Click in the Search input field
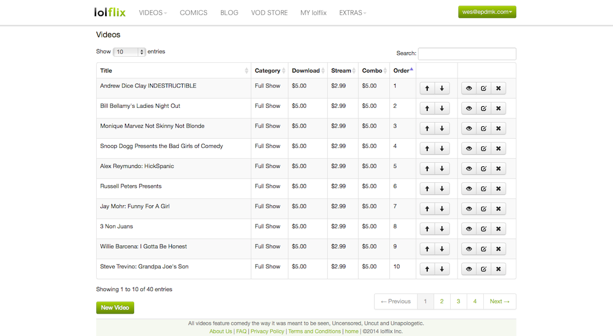The height and width of the screenshot is (336, 613). (x=467, y=54)
